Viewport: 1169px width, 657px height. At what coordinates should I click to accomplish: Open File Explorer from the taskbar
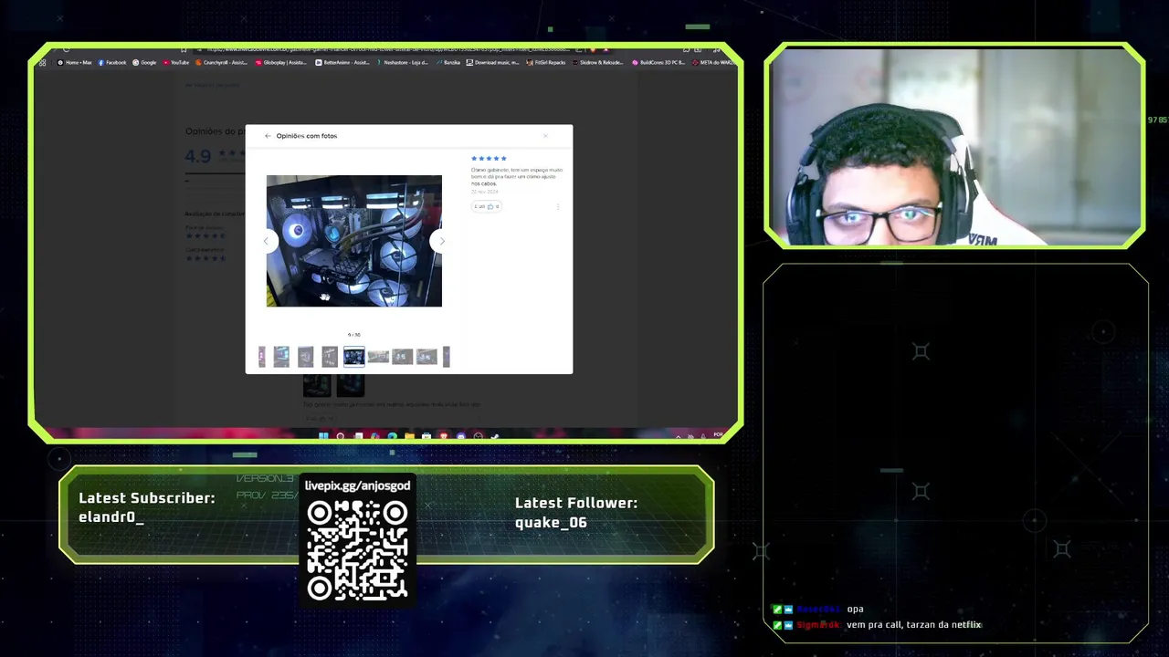coord(409,436)
